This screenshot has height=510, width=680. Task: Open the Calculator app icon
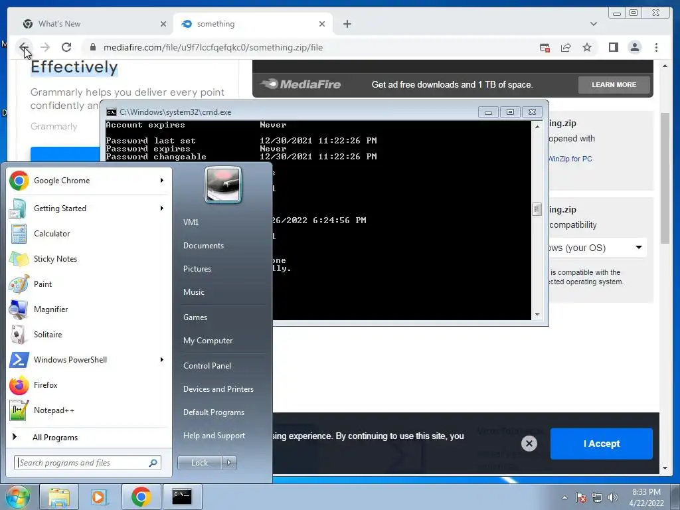[19, 234]
